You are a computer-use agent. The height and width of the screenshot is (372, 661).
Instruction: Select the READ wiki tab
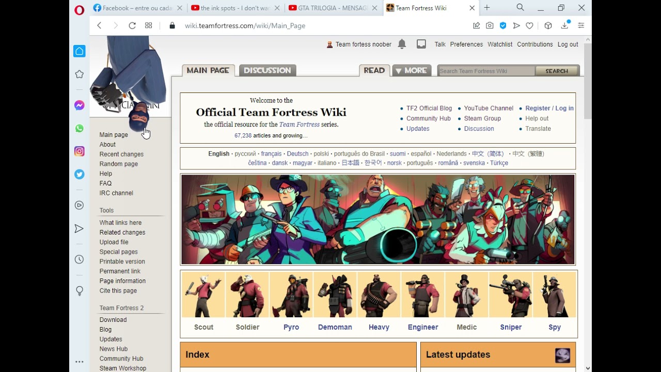[374, 70]
